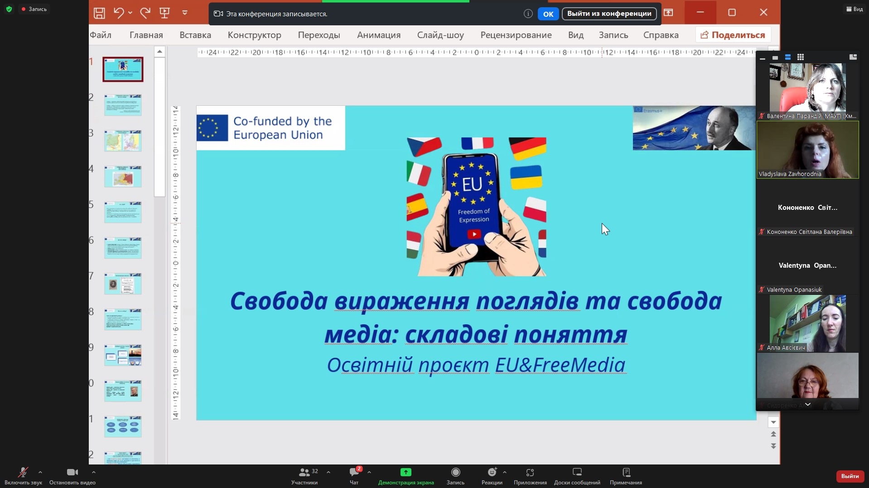Open the Zoom Participants panel
The height and width of the screenshot is (488, 869).
pos(304,476)
